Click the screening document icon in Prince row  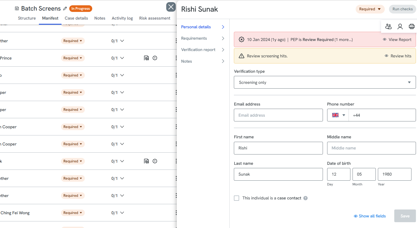pyautogui.click(x=146, y=58)
